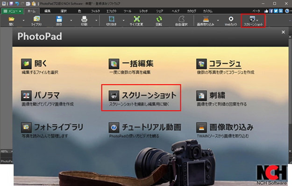292x186 pixels.
Task: Switch to the ツール tab
Action: (128, 11)
